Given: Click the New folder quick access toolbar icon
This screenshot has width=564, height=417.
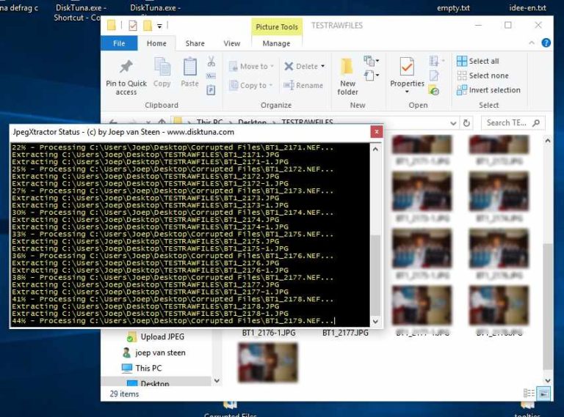Looking at the screenshot, I should 147,26.
